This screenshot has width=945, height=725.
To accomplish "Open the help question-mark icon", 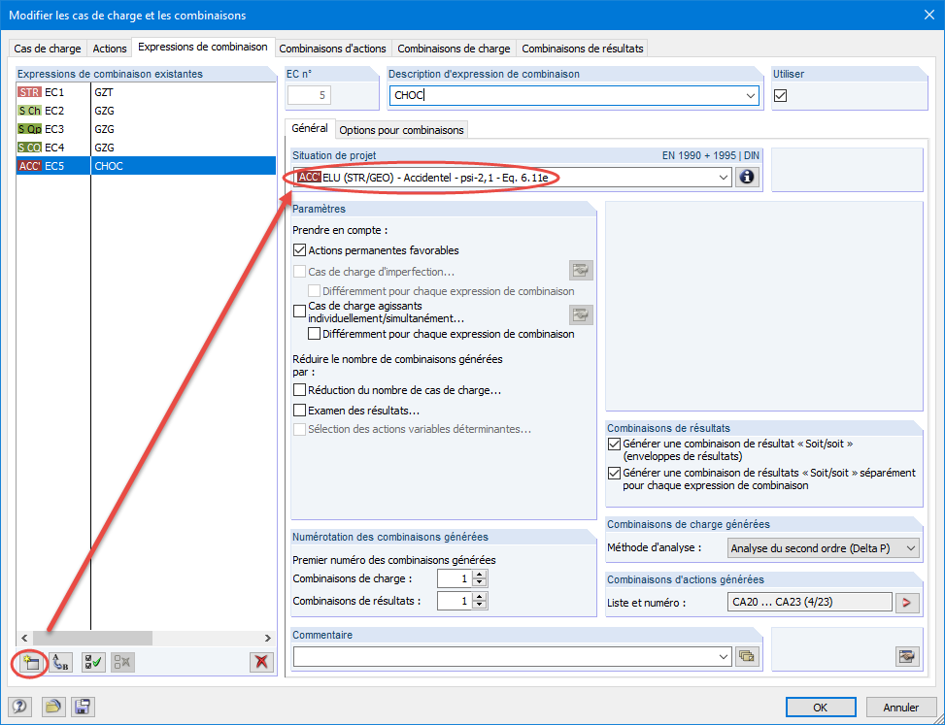I will tap(19, 707).
